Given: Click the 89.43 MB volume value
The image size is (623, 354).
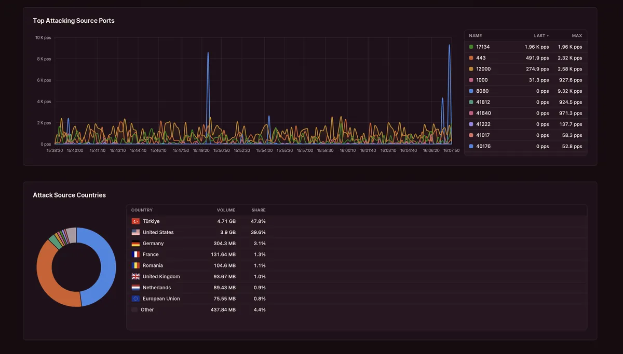Looking at the screenshot, I should tap(224, 288).
